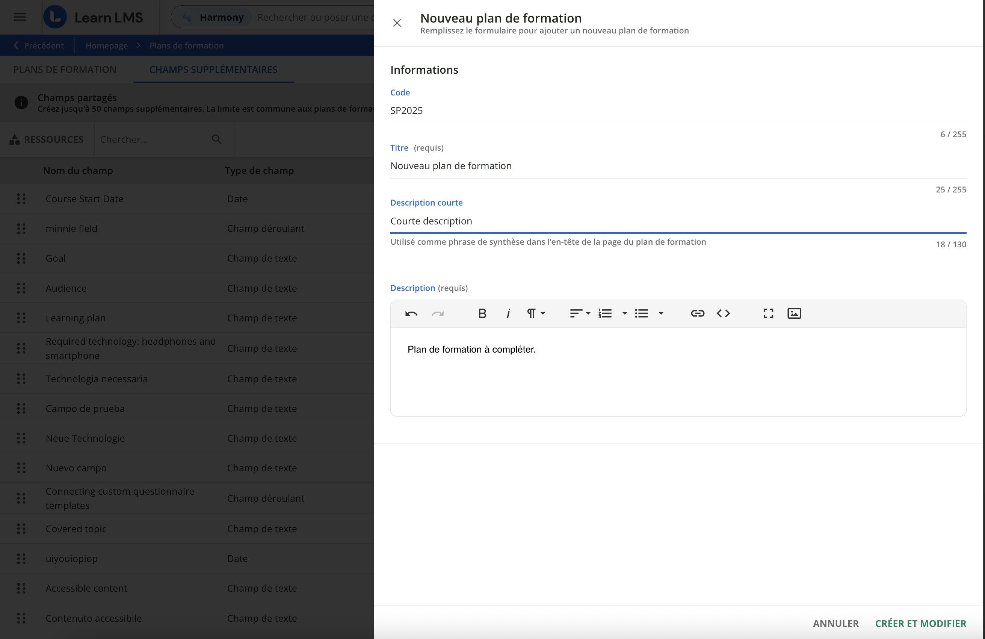
Task: Click the Annuler button
Action: coord(835,623)
